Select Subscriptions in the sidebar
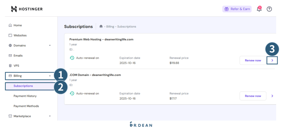This screenshot has width=282, height=132. coord(23,86)
